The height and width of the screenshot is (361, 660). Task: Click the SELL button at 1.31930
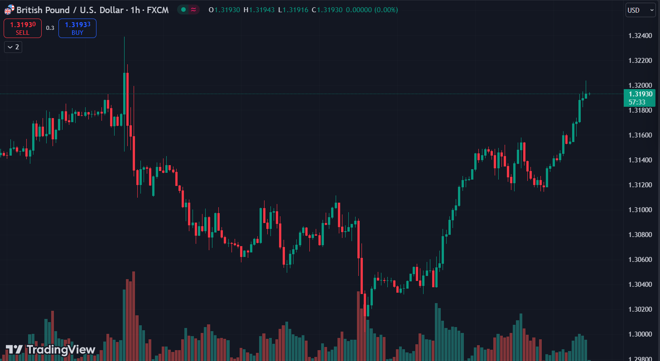tap(23, 28)
